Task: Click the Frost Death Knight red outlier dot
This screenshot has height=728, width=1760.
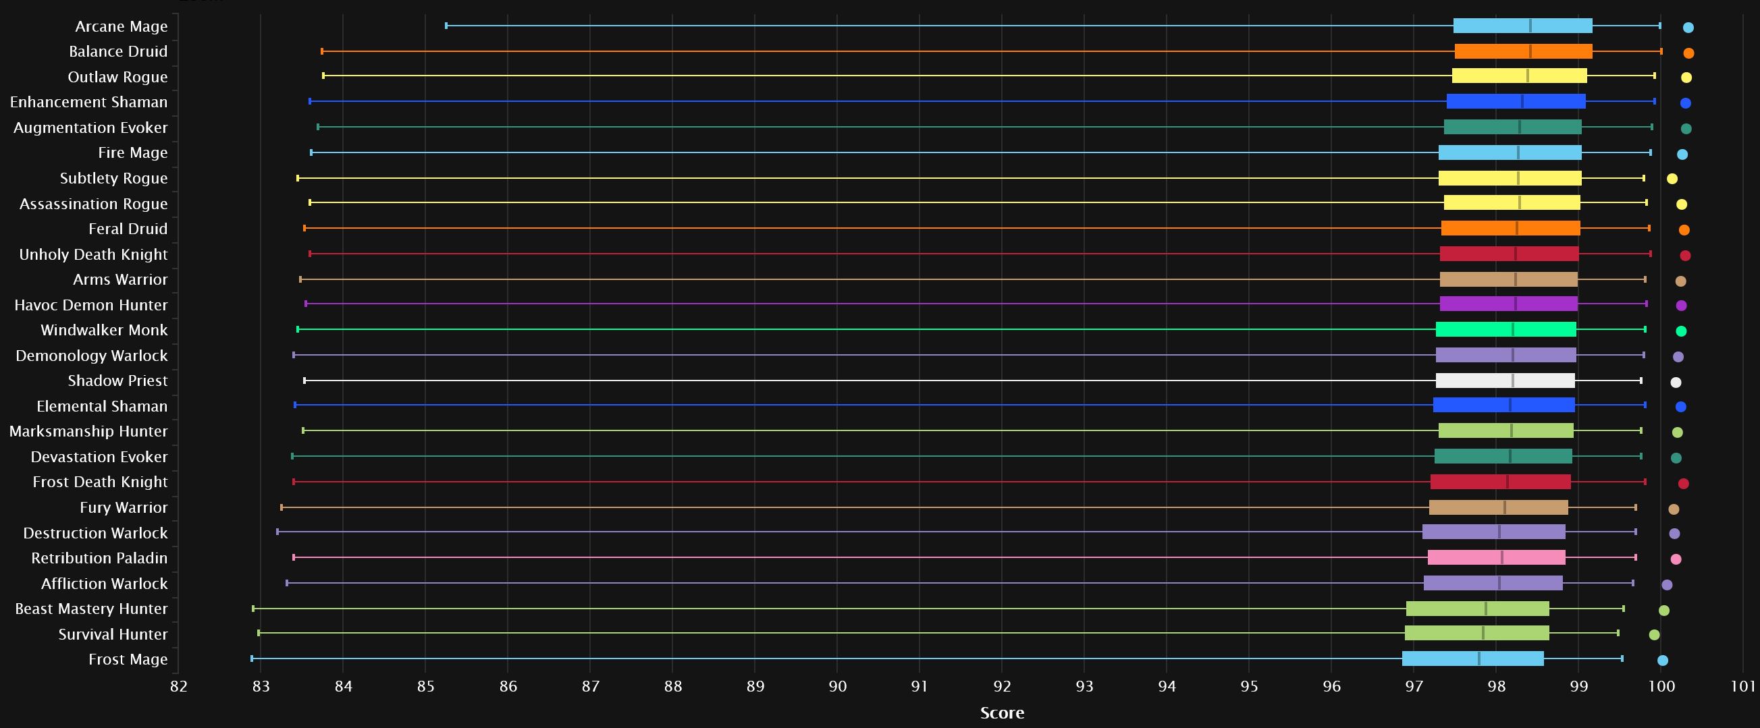Action: pyautogui.click(x=1683, y=484)
